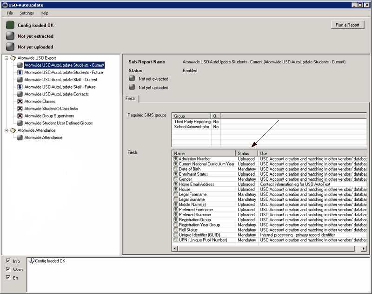Image resolution: width=372 pixels, height=294 pixels.
Task: Click the grey icon beside Staff - Current
Action: [x=20, y=80]
